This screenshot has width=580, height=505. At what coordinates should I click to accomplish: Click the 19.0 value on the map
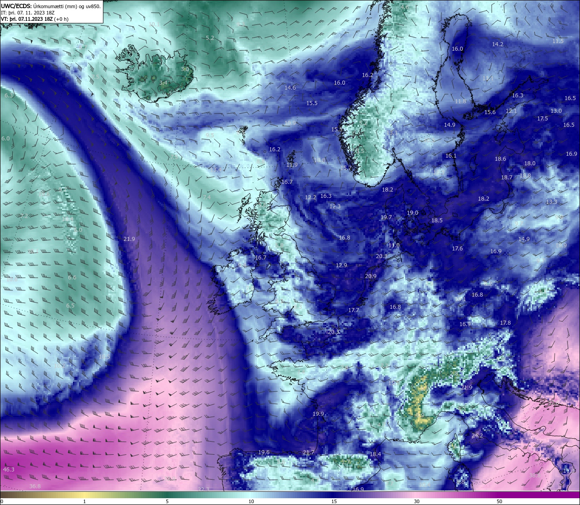coord(412,213)
